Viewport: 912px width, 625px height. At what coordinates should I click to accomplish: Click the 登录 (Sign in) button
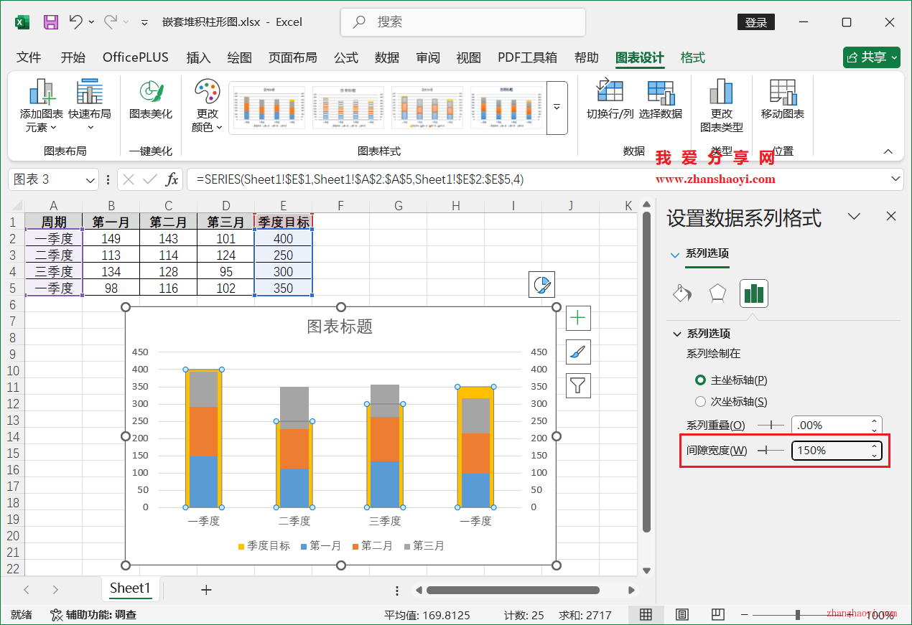(x=755, y=22)
